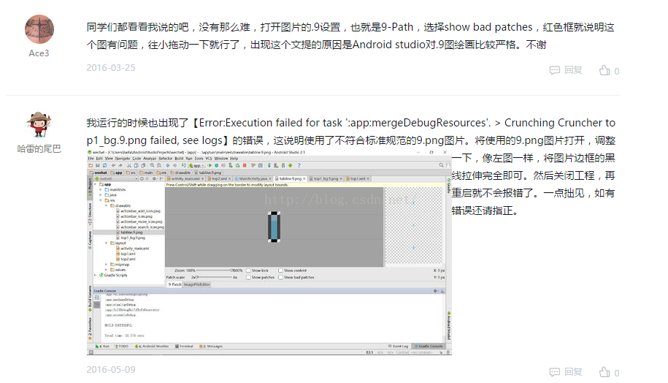Click the 2016-05-09 comment date
The height and width of the screenshot is (383, 668).
[x=111, y=369]
